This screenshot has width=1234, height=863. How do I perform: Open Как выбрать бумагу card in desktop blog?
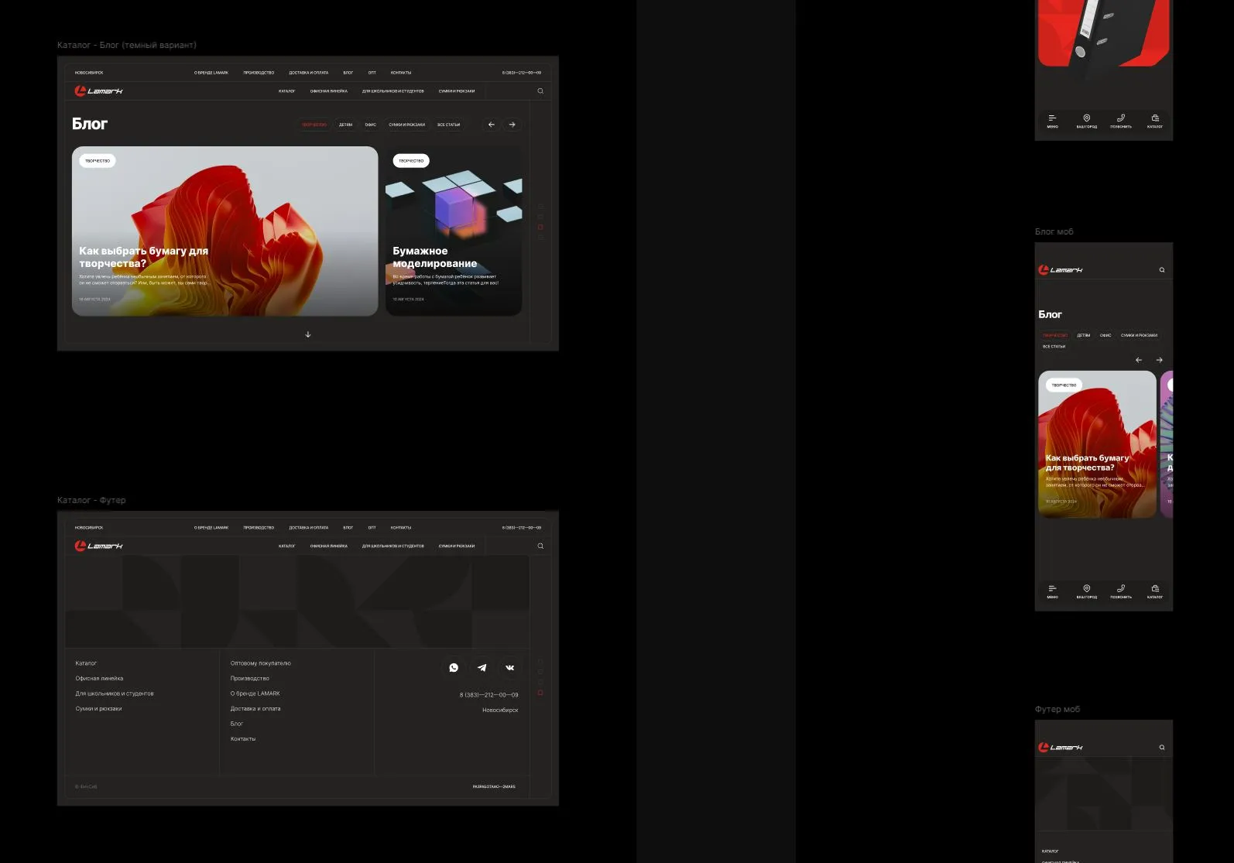(225, 231)
